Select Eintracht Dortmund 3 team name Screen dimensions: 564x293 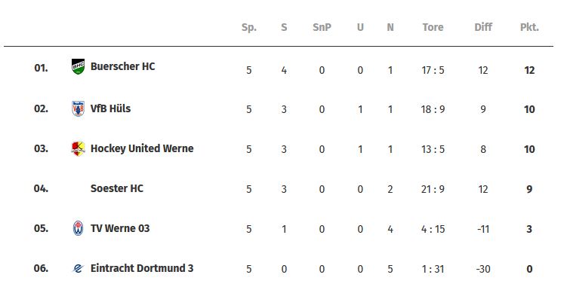[x=142, y=268]
